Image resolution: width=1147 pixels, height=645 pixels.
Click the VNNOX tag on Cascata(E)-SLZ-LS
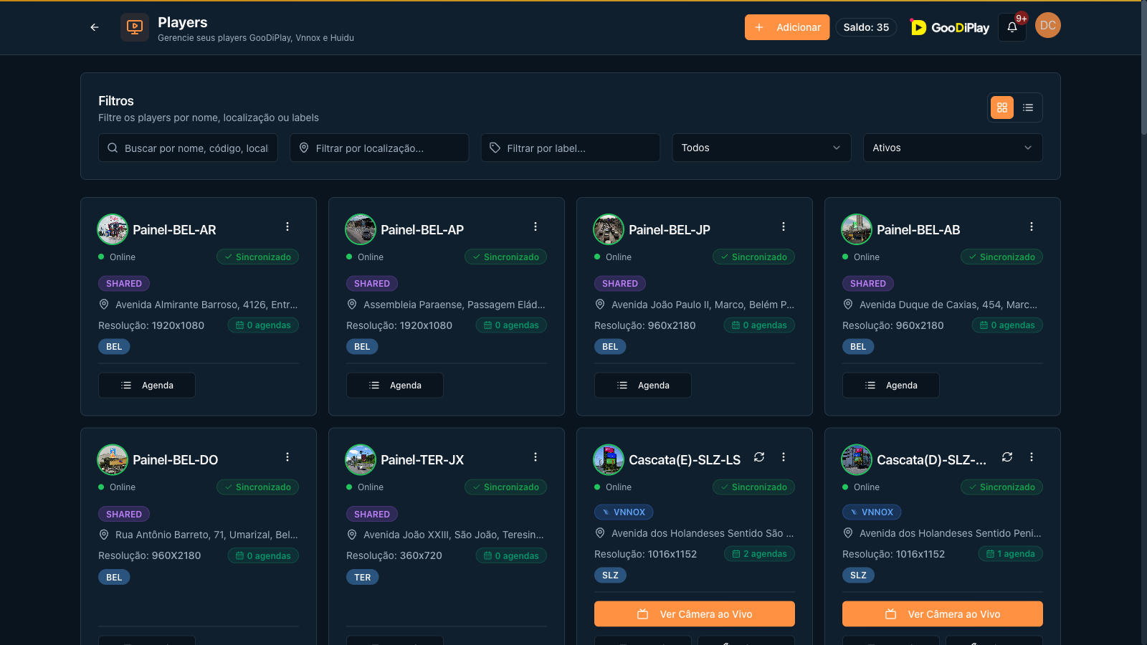[624, 512]
